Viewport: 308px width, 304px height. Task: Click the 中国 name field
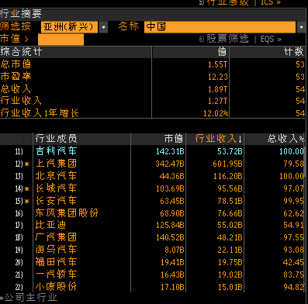220,27
